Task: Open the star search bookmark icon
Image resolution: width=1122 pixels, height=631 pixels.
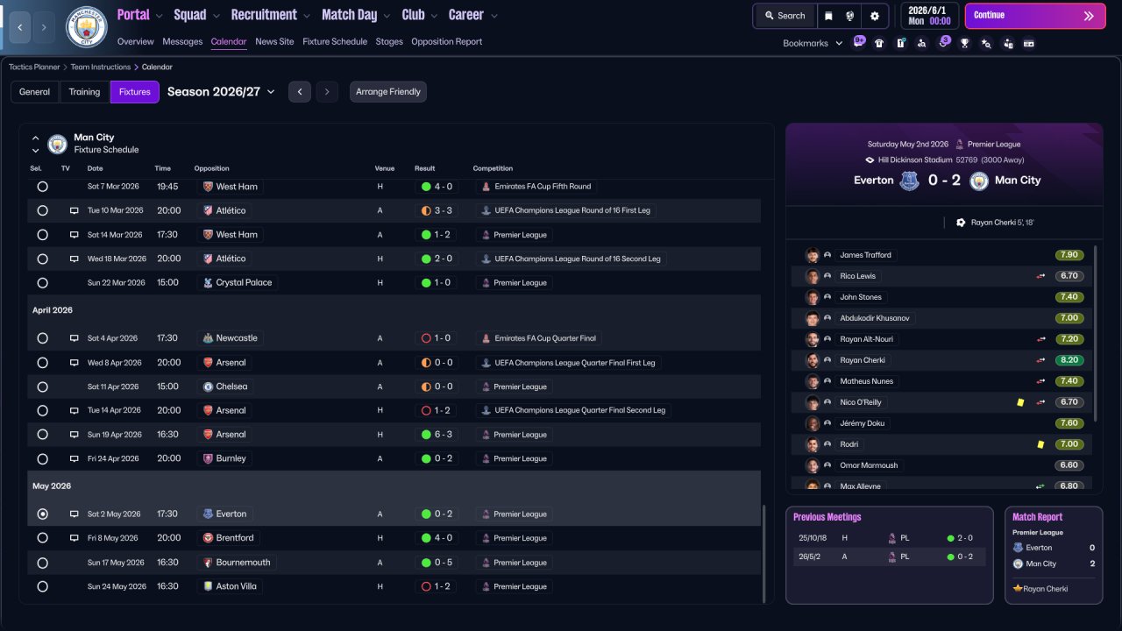Action: (x=986, y=43)
